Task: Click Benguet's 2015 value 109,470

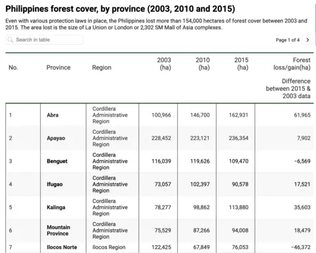Action: (238, 161)
